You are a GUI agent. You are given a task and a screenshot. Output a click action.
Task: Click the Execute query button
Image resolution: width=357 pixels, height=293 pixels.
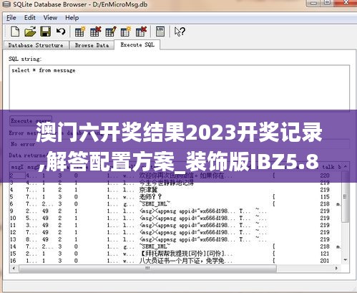31,120
